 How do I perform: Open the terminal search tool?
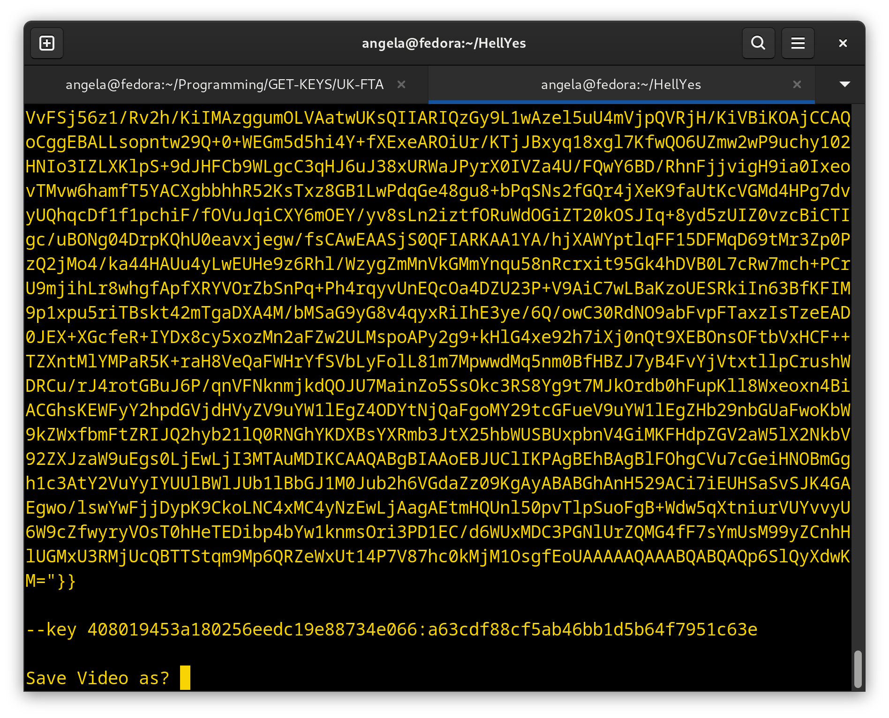coord(758,43)
